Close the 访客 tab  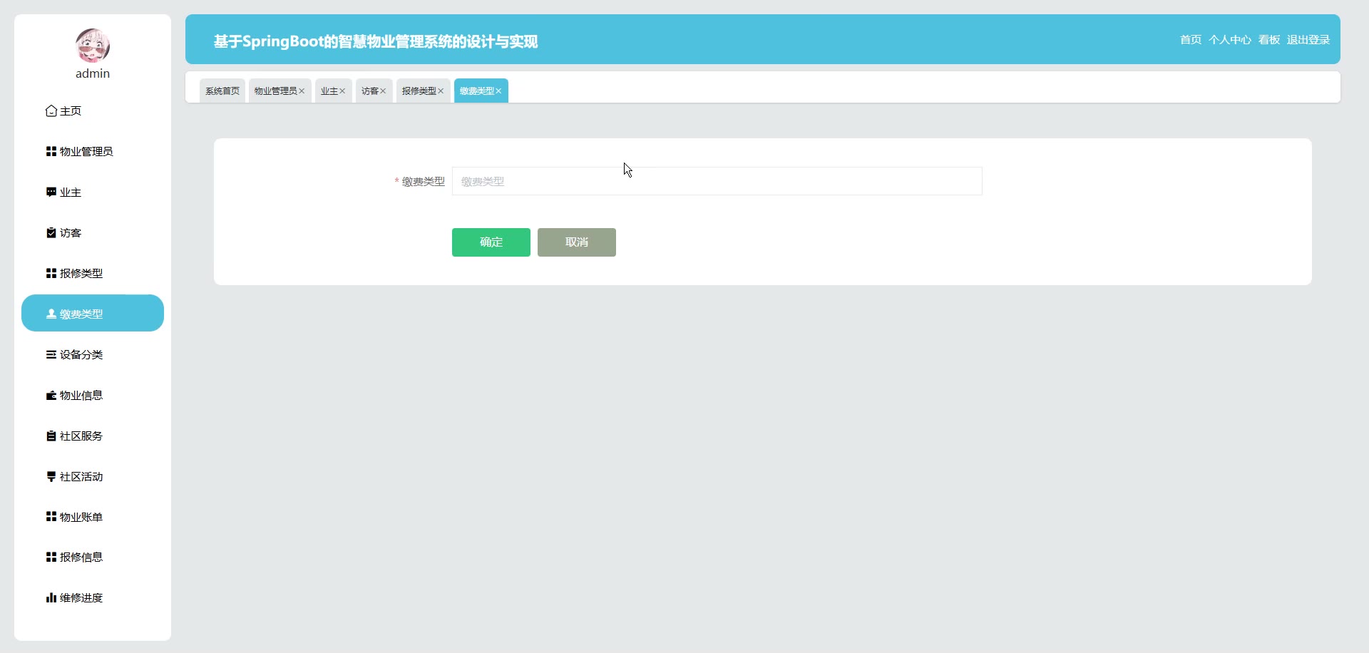(383, 91)
